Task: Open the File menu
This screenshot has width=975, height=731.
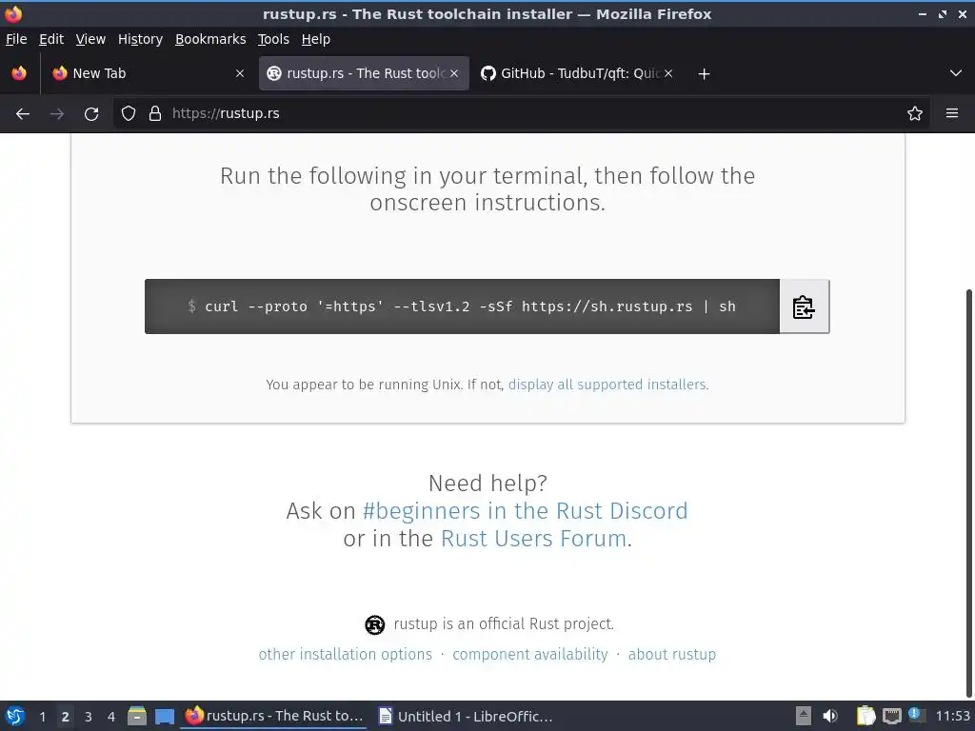Action: click(x=16, y=39)
